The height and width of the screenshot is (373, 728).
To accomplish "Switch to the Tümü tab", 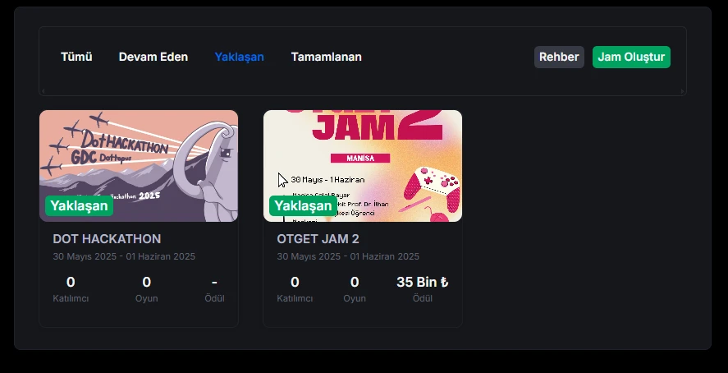I will click(76, 57).
